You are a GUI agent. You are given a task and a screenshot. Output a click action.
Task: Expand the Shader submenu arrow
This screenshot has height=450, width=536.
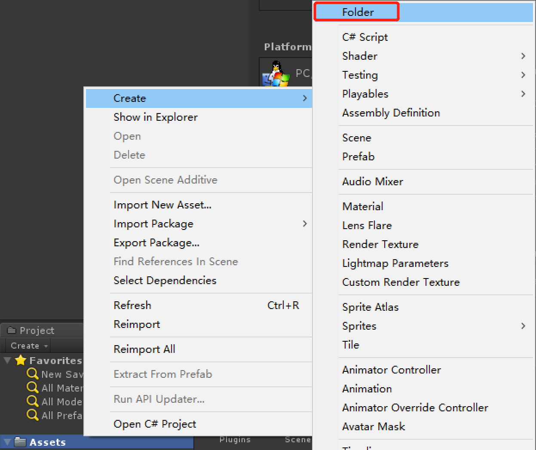[523, 56]
